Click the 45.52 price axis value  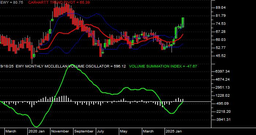[x=221, y=56]
